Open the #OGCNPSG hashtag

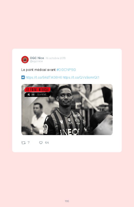coord(66,70)
